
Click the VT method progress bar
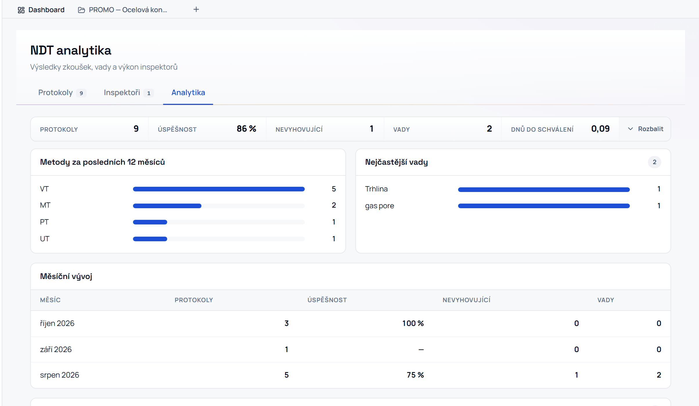coord(219,189)
